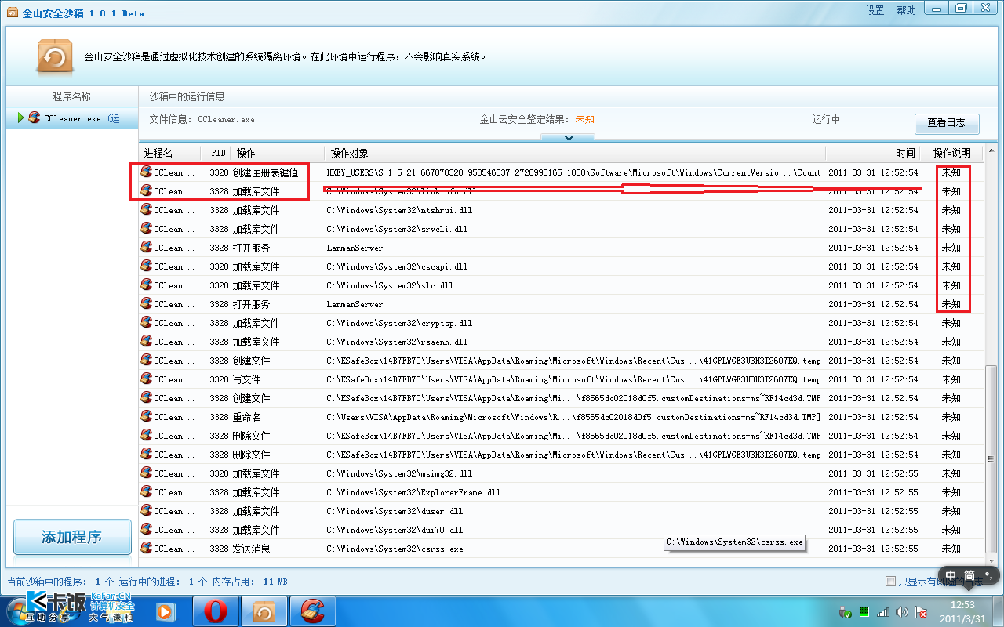This screenshot has height=627, width=1004.
Task: Click the sandbox app icon in the title bar
Action: (x=13, y=13)
